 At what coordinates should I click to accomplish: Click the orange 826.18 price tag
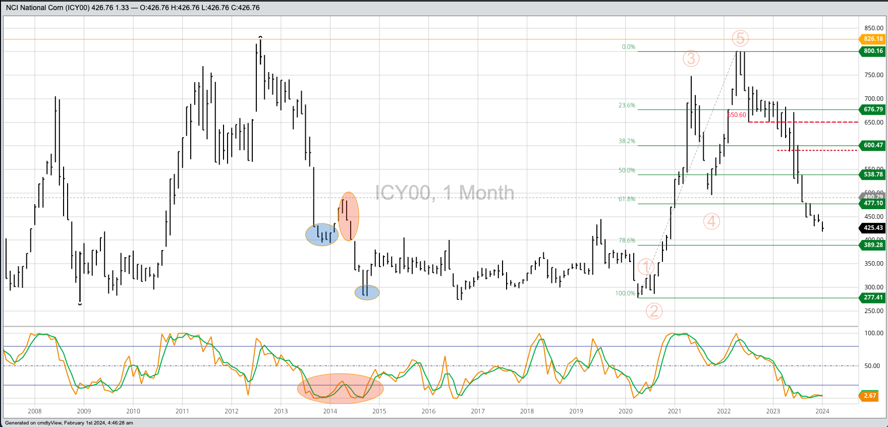click(873, 39)
